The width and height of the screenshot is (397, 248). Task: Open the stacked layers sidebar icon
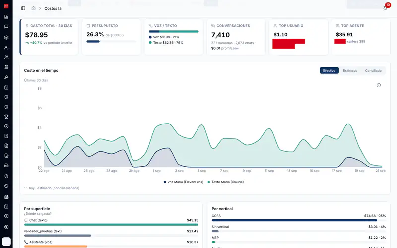6,38
